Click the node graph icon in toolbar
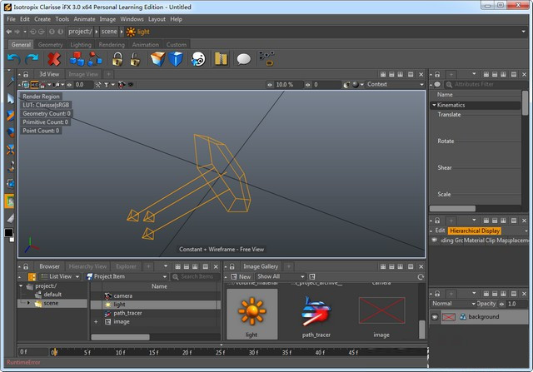Screen dimensions: 533x372 [266, 58]
